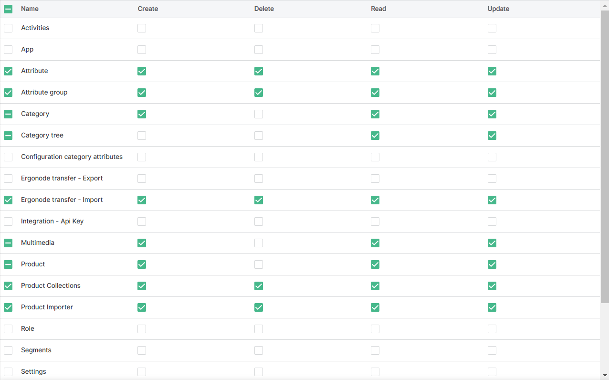The height and width of the screenshot is (380, 609).
Task: Check Delete permission for Segments
Action: (x=259, y=350)
